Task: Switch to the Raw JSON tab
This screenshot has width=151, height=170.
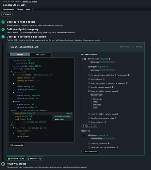Action: pos(40,55)
